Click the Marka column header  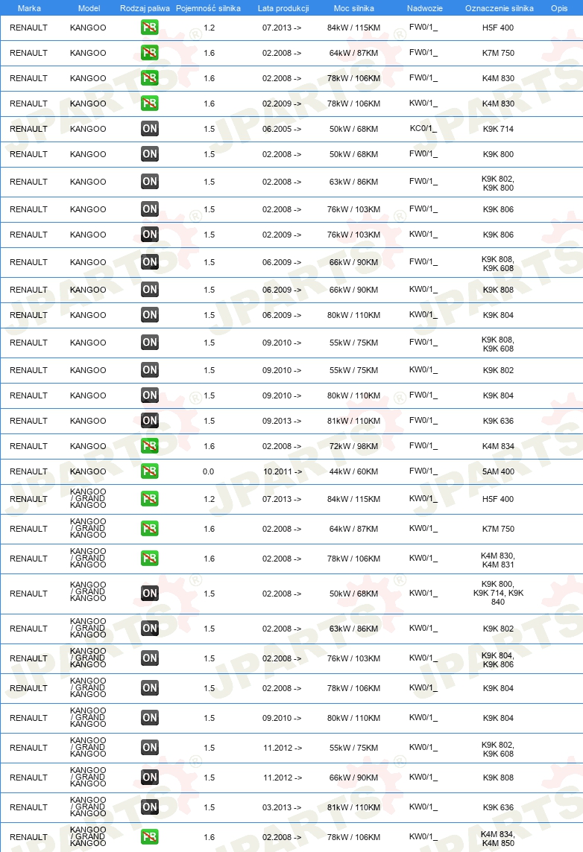(x=29, y=8)
